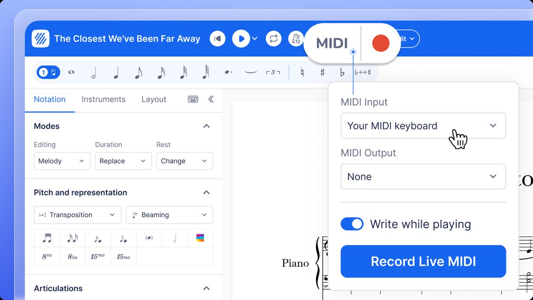533x300 pixels.
Task: Select the half note duration
Action: (94, 72)
